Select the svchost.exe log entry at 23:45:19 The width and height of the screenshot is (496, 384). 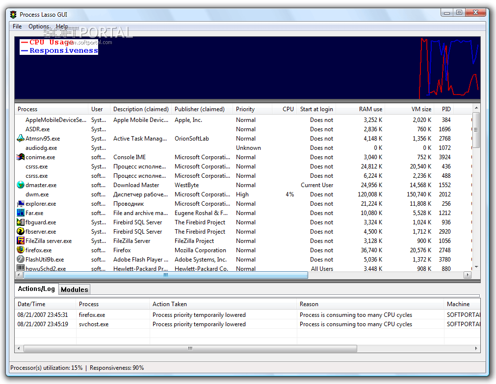coord(247,324)
